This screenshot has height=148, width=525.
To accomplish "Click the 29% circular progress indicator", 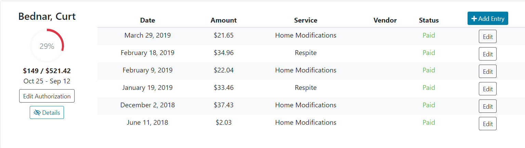I will 47,46.
